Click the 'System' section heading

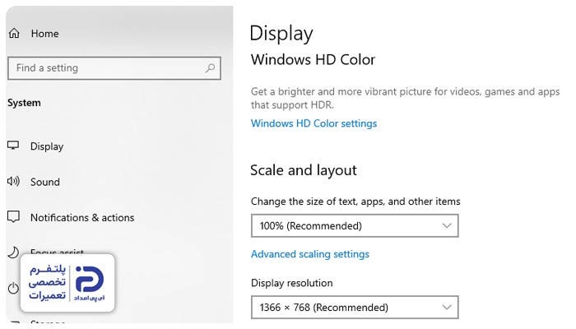pos(24,103)
